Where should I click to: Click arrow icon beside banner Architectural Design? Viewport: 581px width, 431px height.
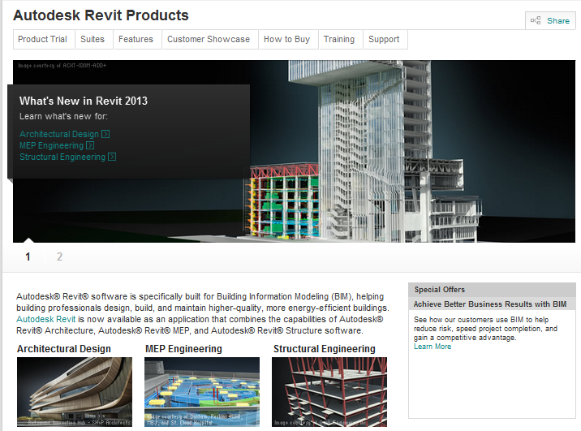(x=105, y=134)
